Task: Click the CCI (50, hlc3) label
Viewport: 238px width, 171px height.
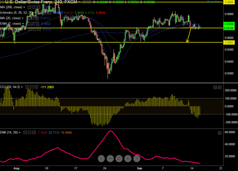Action: (x=10, y=87)
